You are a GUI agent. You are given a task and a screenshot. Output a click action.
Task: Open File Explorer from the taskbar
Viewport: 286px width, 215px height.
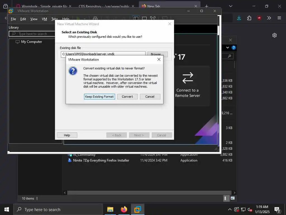point(110,209)
